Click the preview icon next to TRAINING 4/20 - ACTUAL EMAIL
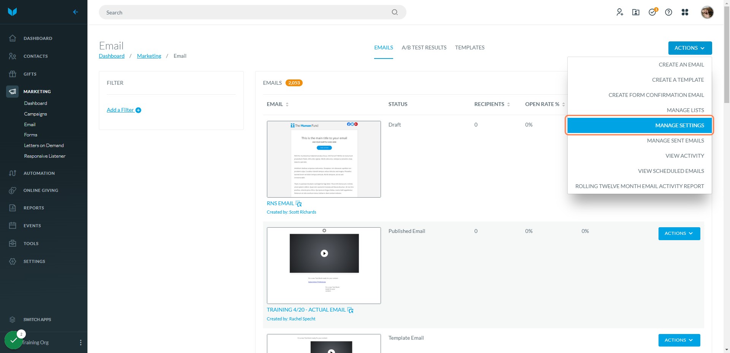730x353 pixels. [x=350, y=310]
